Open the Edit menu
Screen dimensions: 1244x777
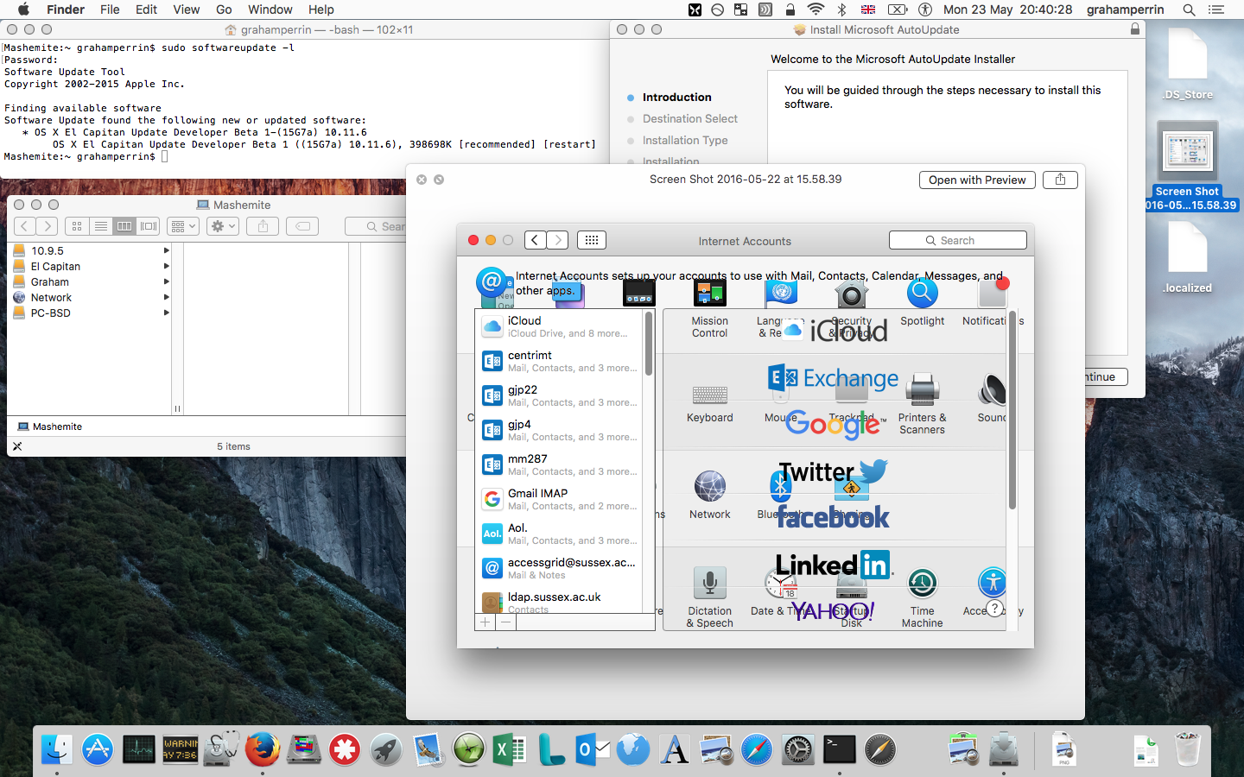[x=146, y=9]
